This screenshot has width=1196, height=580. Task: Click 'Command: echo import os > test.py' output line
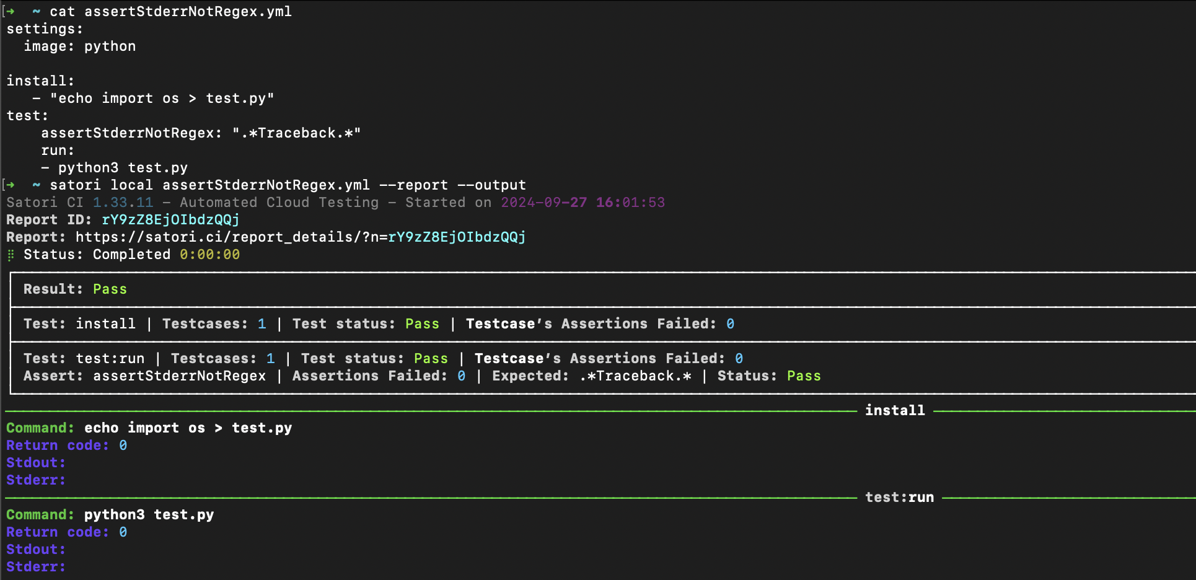[149, 428]
